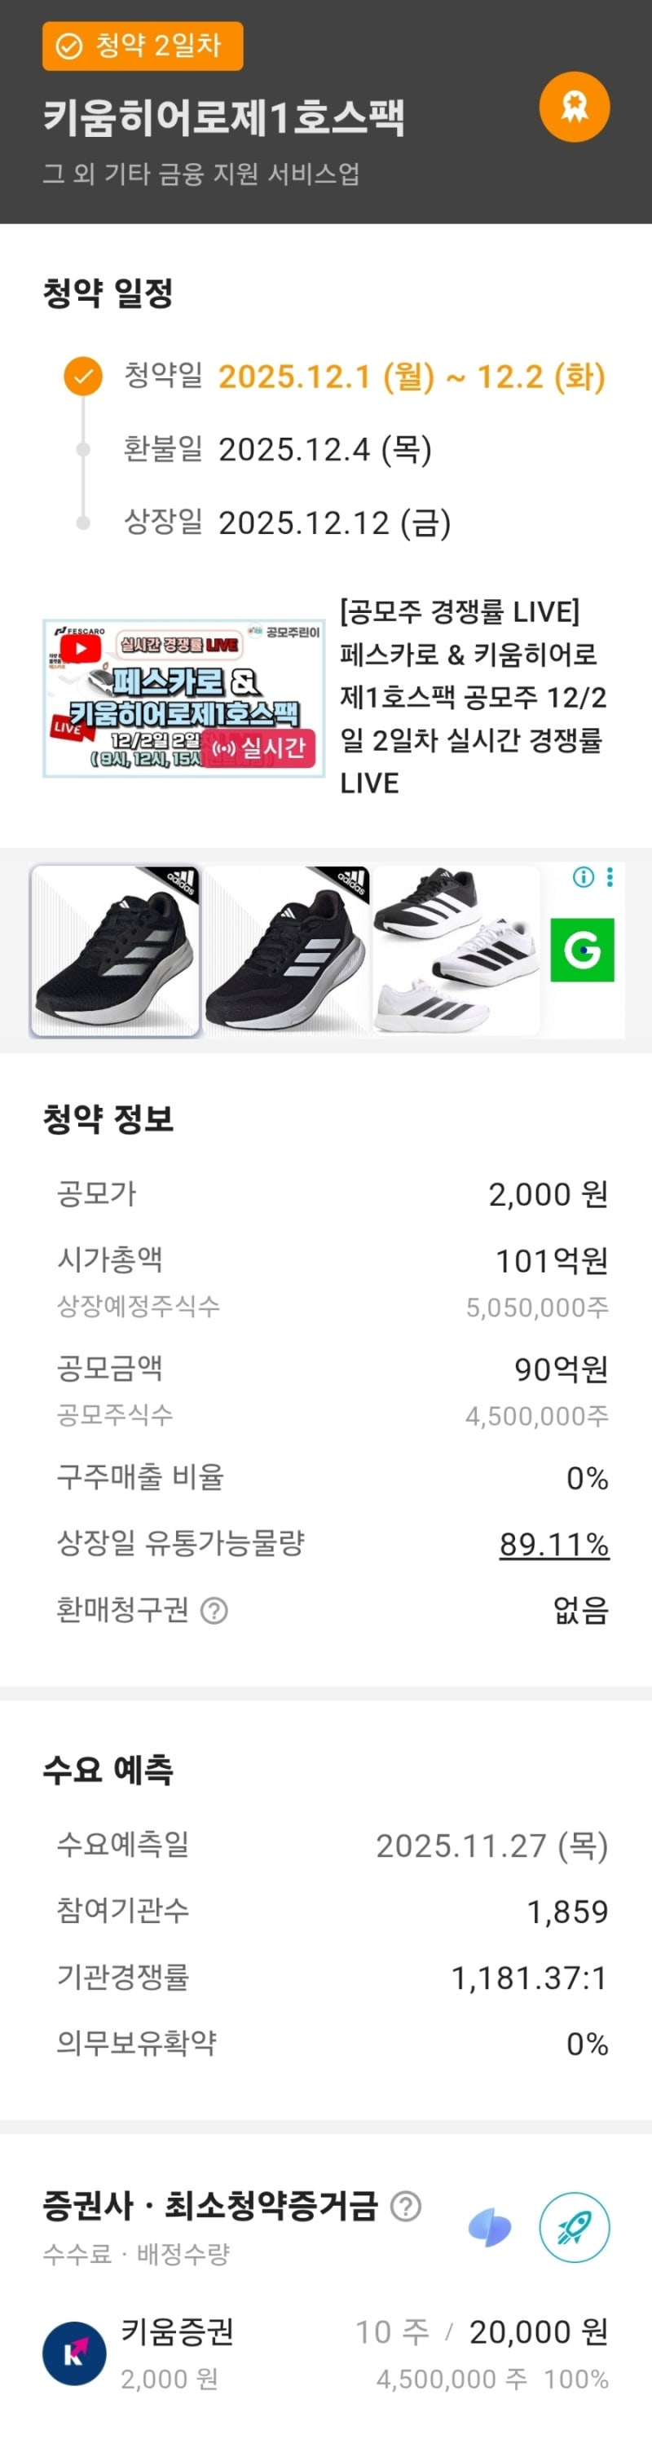Open the ad options three-dot menu

pyautogui.click(x=610, y=877)
